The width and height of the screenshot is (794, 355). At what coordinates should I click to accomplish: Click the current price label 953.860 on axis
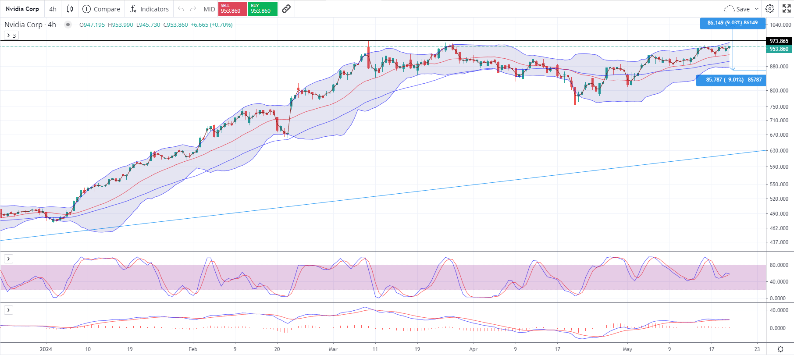(779, 49)
